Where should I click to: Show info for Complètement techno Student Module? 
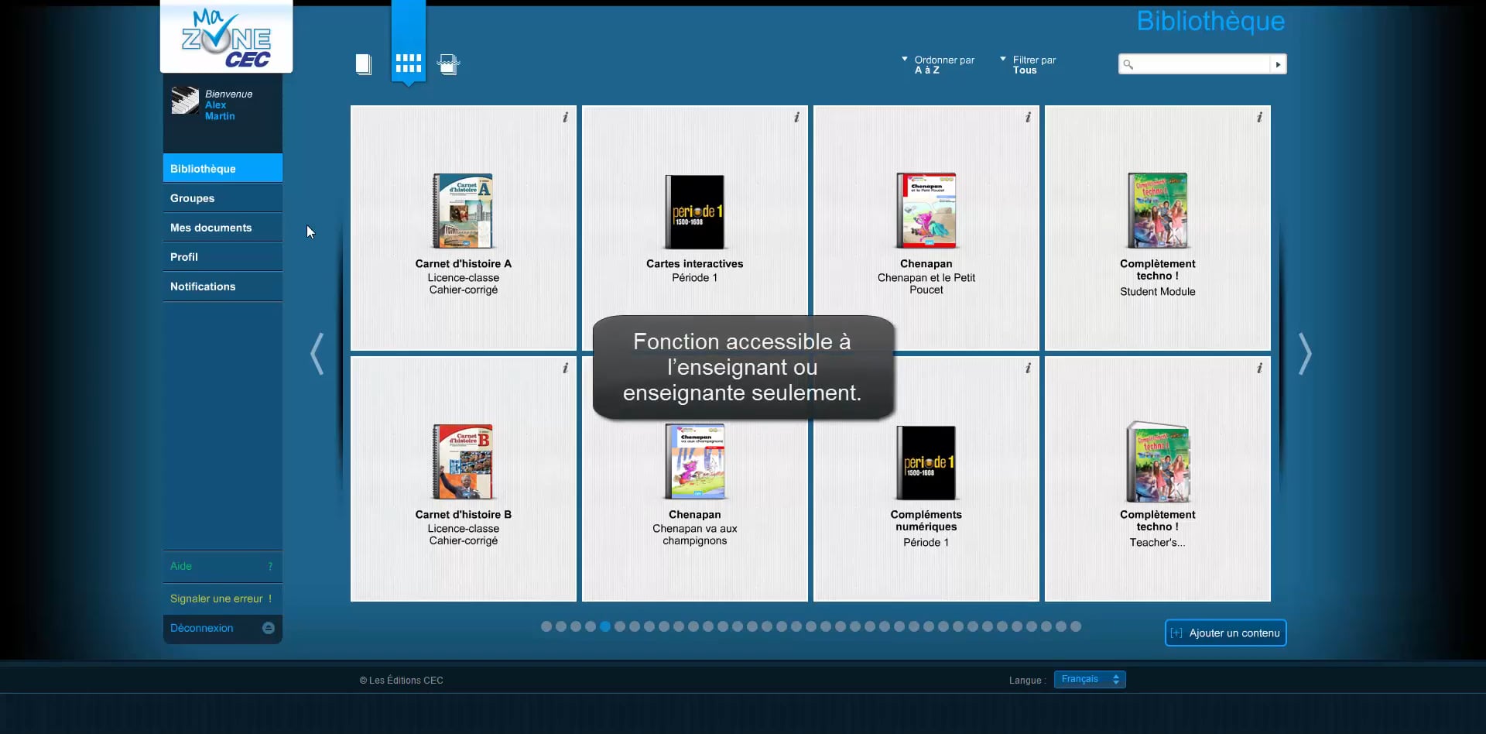(x=1259, y=117)
